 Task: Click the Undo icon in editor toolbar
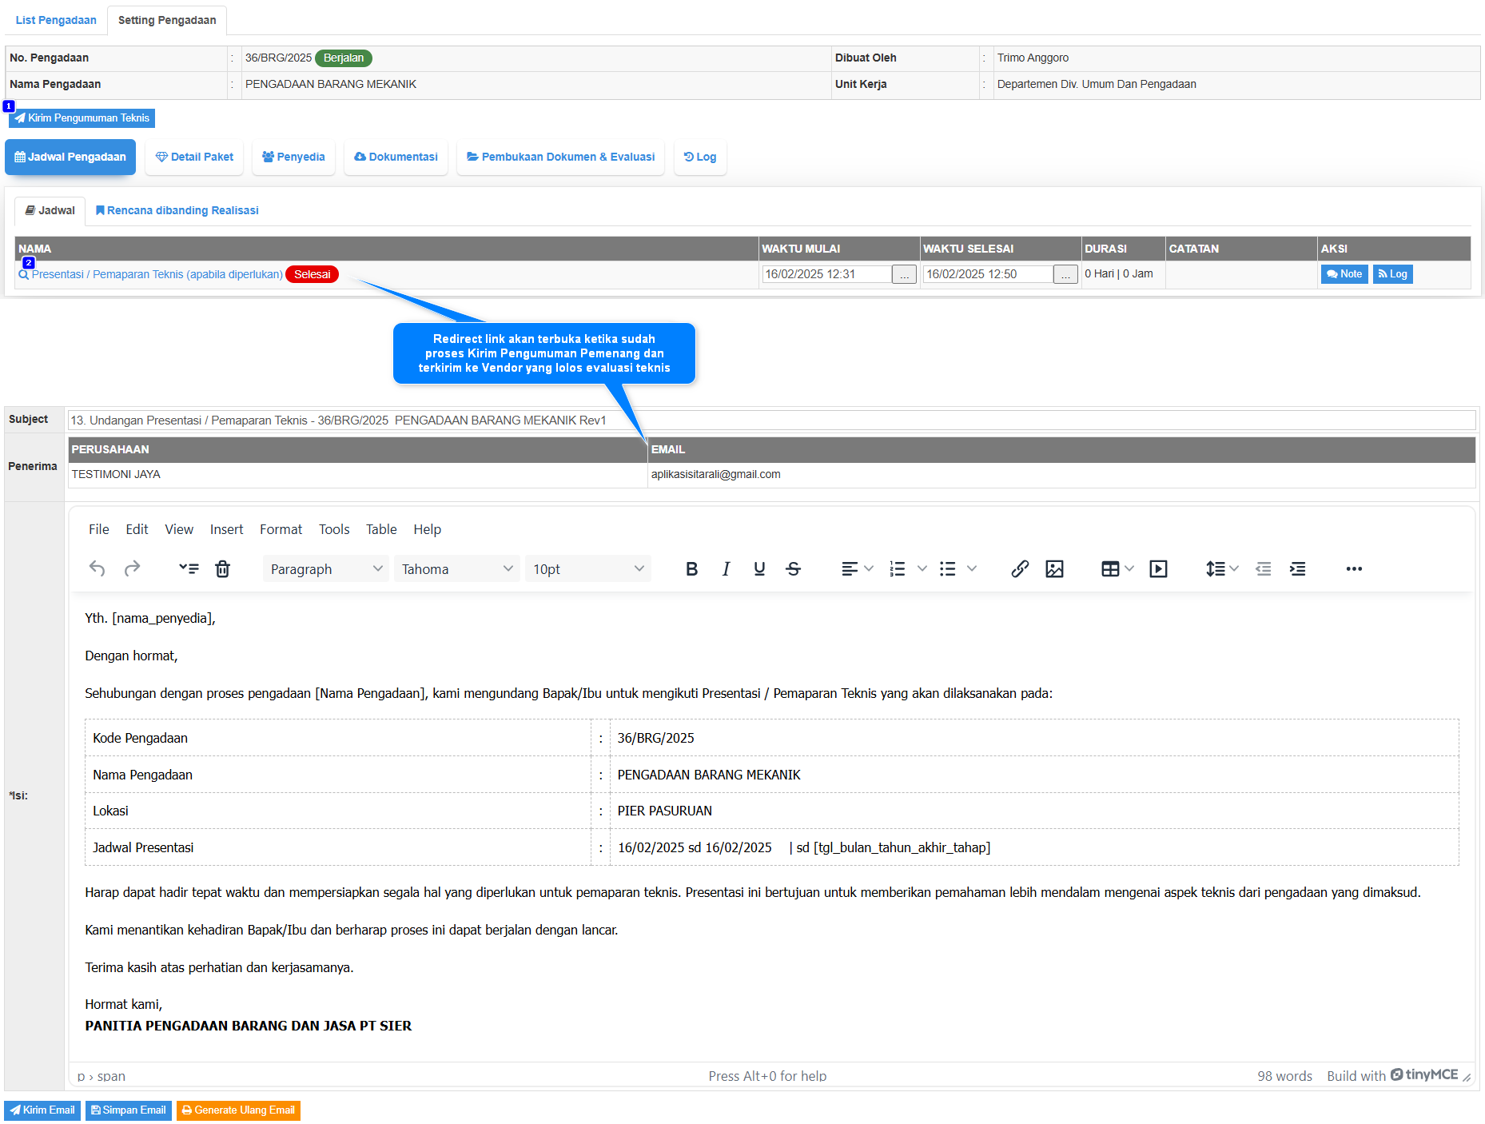tap(98, 568)
